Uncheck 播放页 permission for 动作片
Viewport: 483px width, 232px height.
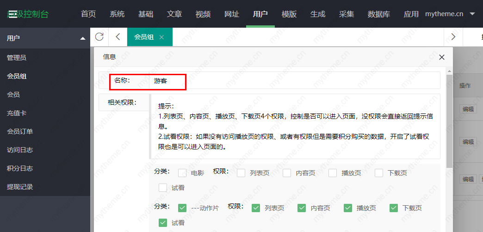(x=348, y=208)
